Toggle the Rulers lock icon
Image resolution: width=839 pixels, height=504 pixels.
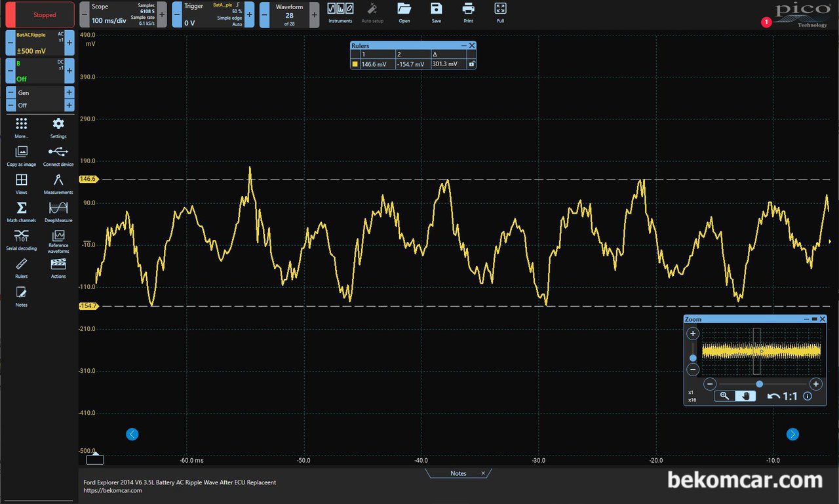[x=471, y=64]
